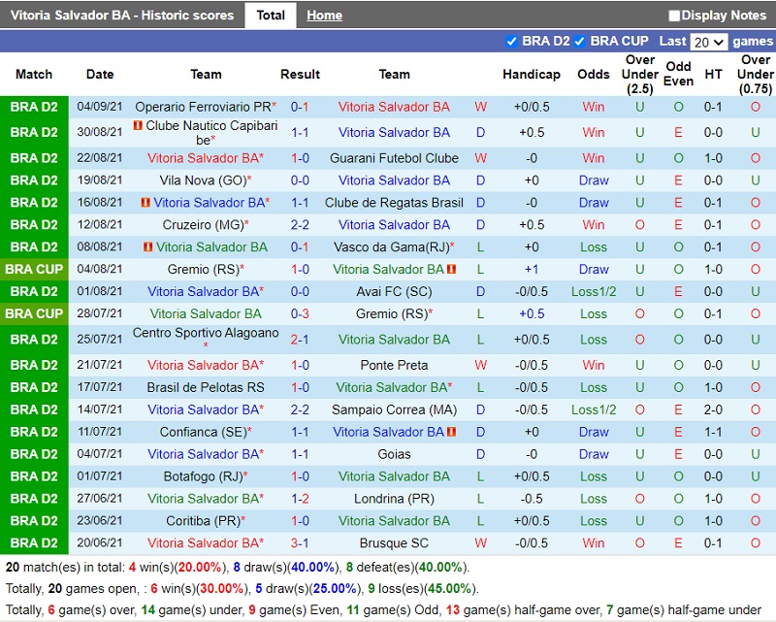Open the Centro Sportivo Alagoano team link

[206, 333]
